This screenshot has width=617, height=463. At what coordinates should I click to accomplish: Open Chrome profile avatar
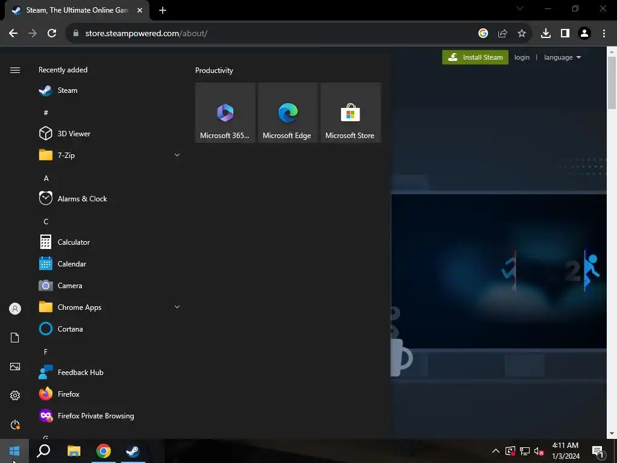tap(584, 34)
